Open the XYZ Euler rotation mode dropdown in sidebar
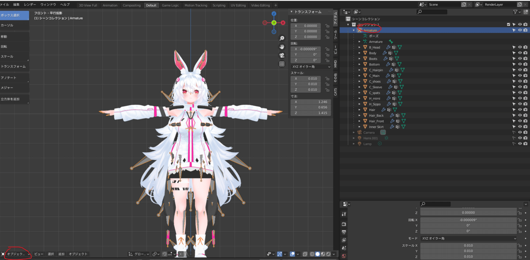Viewport: 530px width, 260px height. tap(310, 66)
